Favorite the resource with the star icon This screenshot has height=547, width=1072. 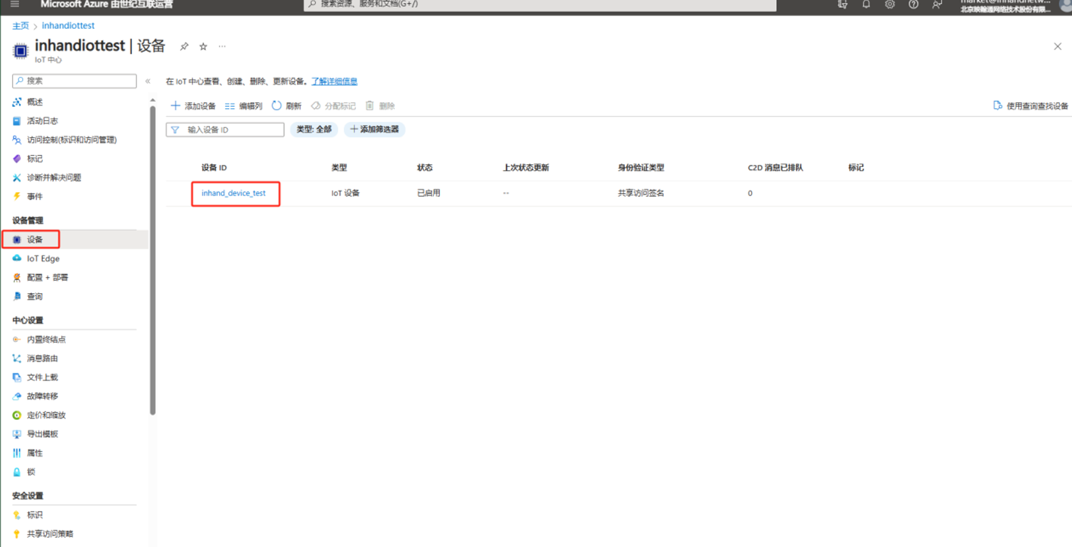(203, 47)
